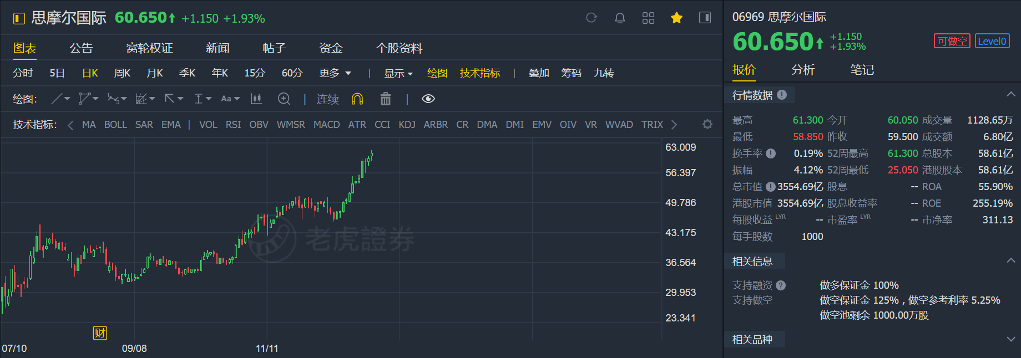
Task: Open the 显示 display dropdown
Action: tap(398, 73)
